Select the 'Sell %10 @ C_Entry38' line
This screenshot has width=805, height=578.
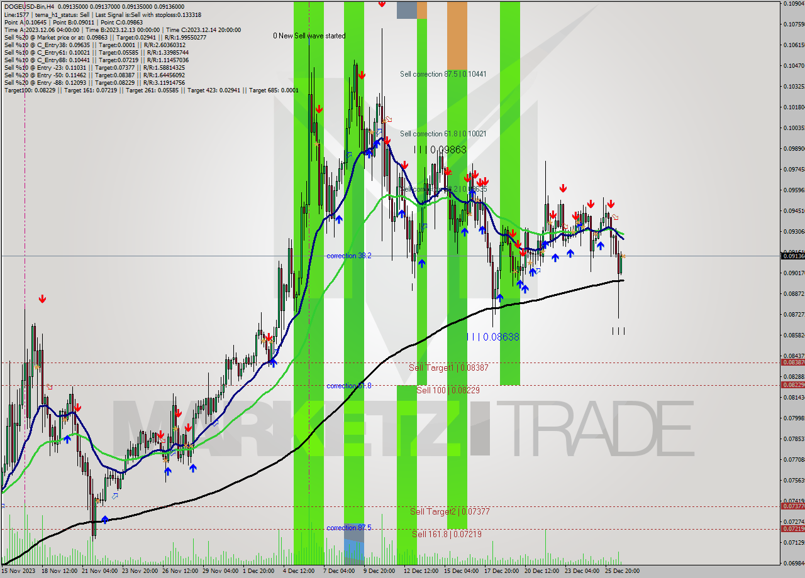pyautogui.click(x=94, y=45)
